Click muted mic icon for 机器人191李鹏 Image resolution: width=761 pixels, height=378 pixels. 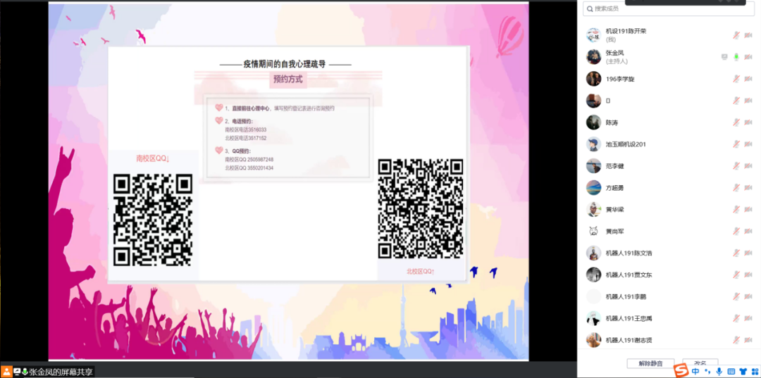[x=736, y=296]
